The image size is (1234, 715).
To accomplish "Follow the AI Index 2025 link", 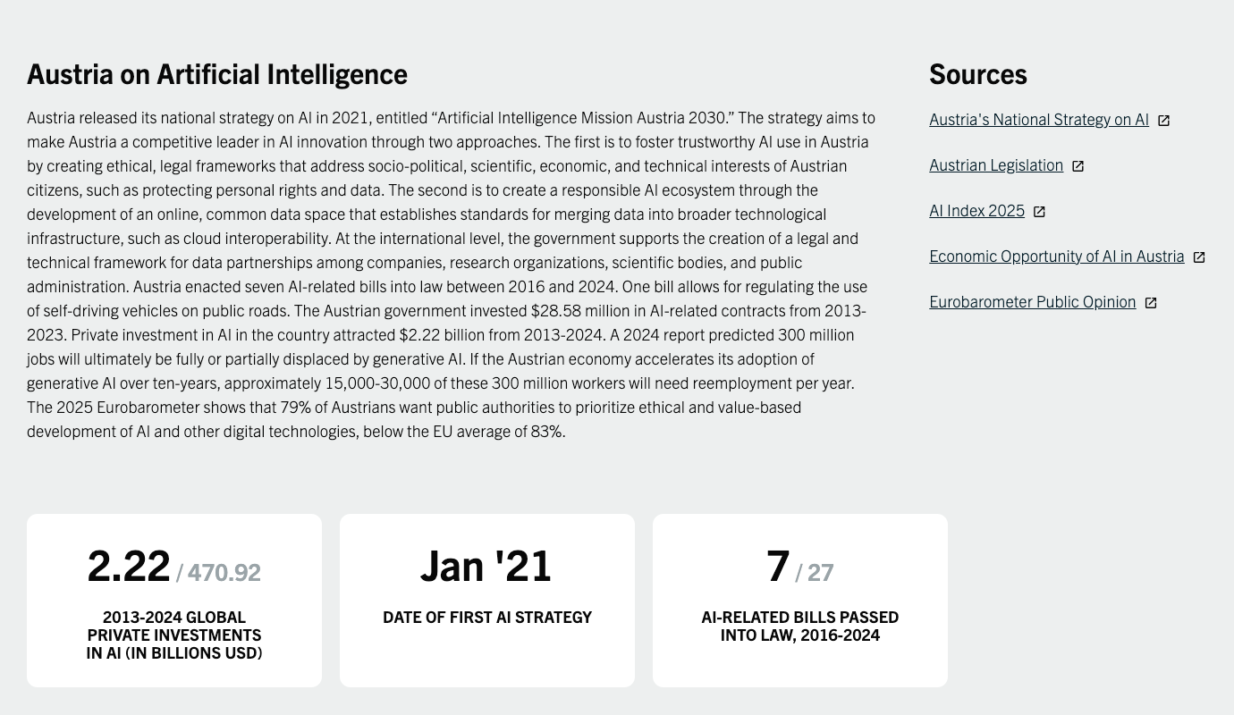I will pos(976,210).
